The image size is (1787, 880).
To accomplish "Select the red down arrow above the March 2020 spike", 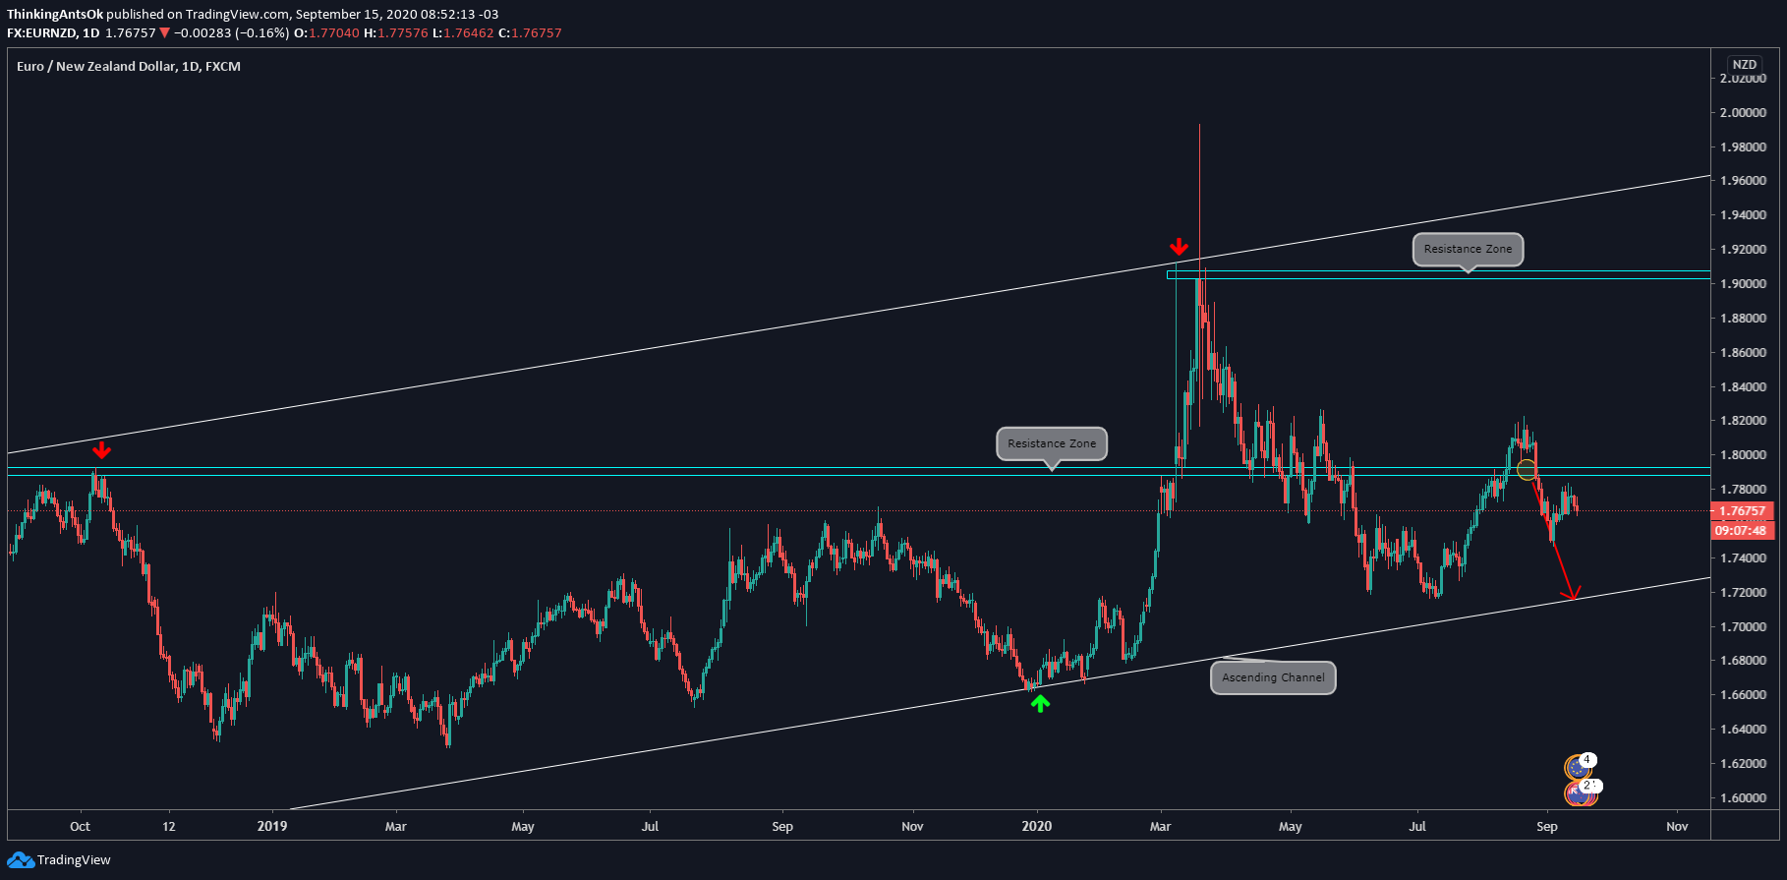I will pyautogui.click(x=1179, y=246).
